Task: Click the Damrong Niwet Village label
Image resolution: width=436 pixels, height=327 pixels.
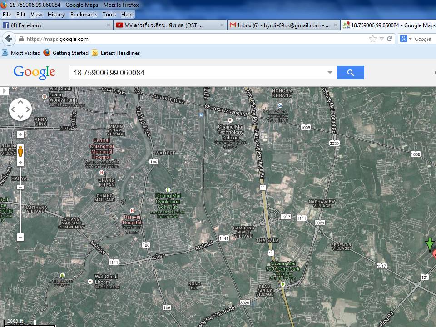Action: pyautogui.click(x=243, y=232)
